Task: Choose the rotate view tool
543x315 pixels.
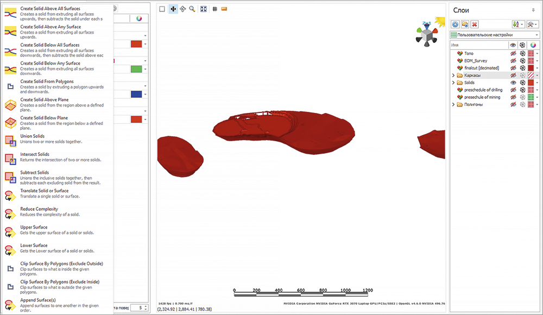Action: [183, 9]
